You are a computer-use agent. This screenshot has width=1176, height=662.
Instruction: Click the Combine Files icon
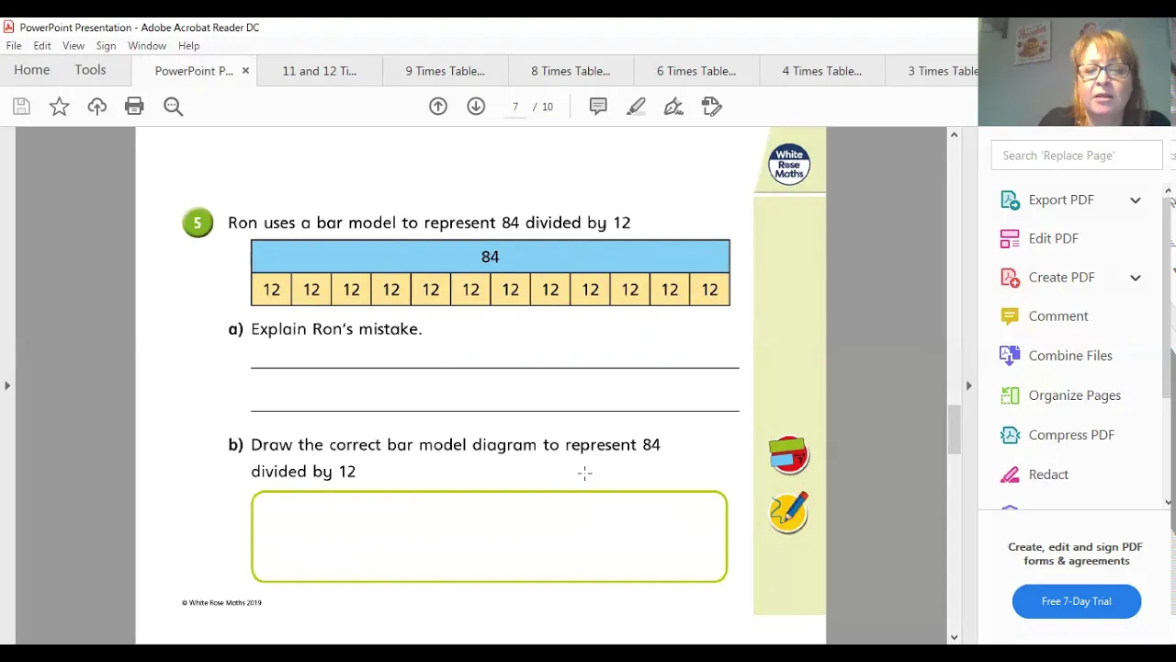(x=1010, y=355)
